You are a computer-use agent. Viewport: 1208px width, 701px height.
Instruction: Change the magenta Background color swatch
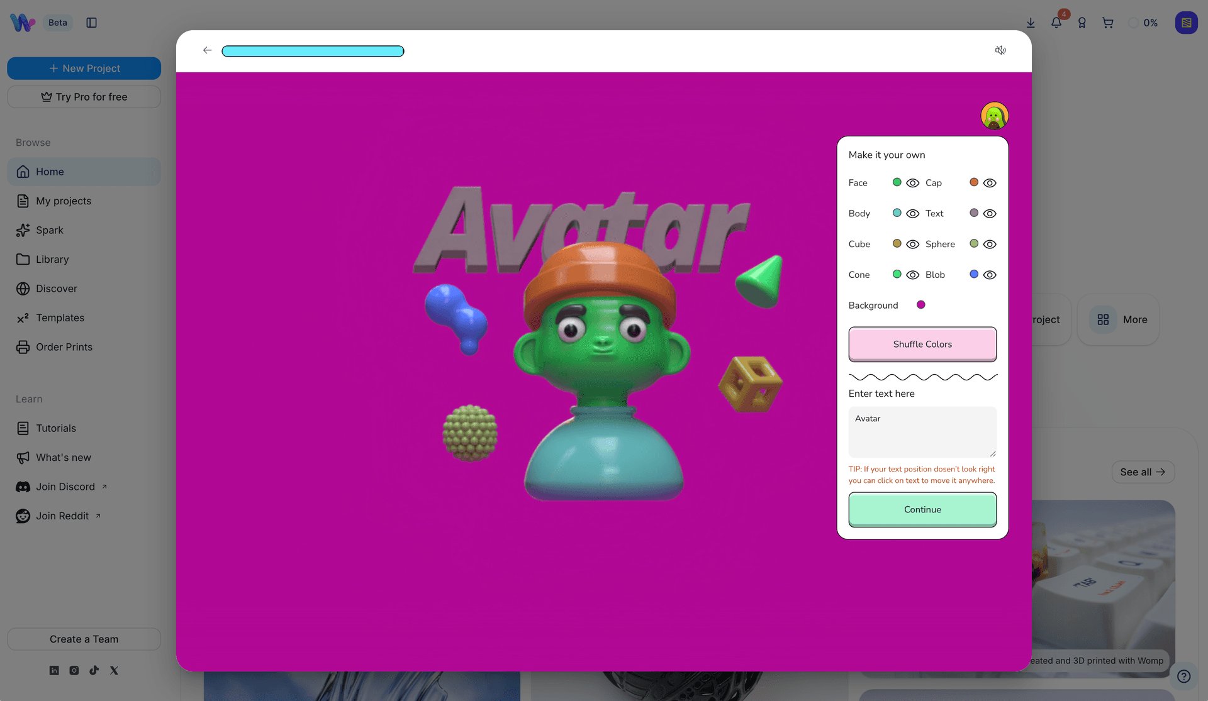click(921, 304)
